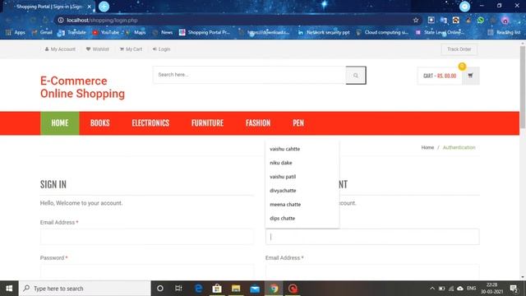Open File Explorer taskbar icon

coord(236,289)
